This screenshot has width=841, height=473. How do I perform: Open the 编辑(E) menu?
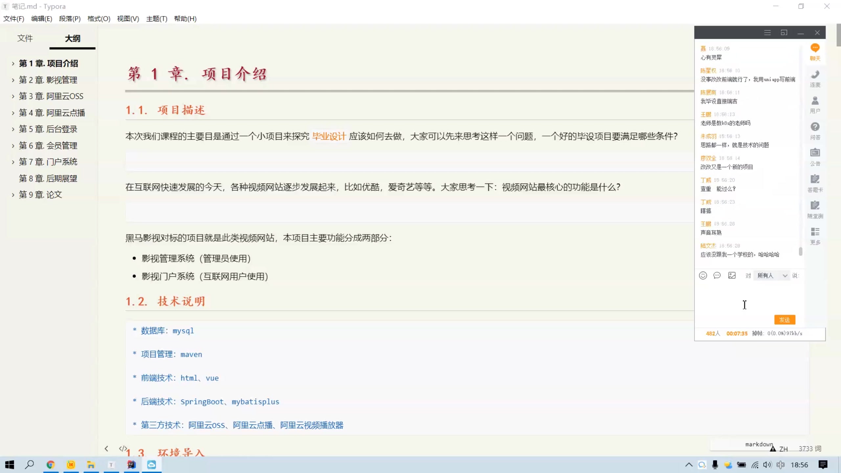(42, 19)
